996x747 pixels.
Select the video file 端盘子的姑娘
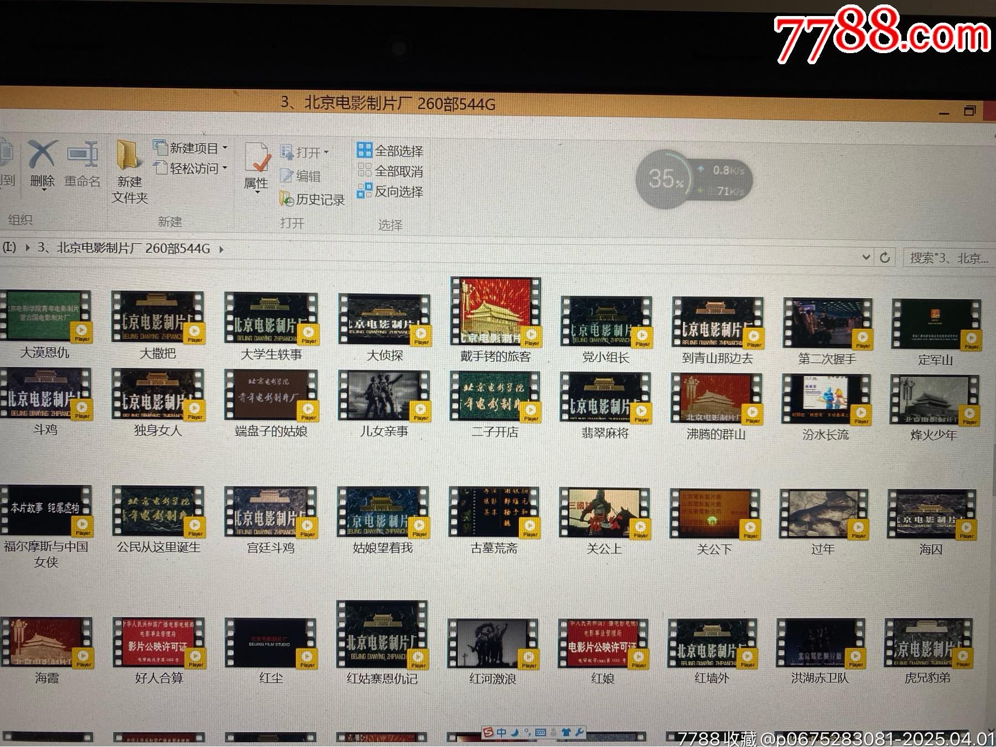coord(271,404)
